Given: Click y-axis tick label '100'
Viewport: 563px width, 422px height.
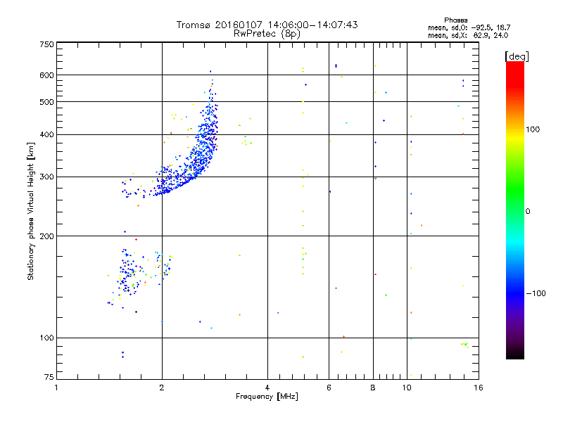Looking at the screenshot, I should 46,338.
